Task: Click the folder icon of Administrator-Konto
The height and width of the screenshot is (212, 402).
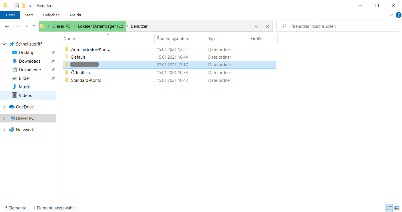Action: (x=67, y=49)
